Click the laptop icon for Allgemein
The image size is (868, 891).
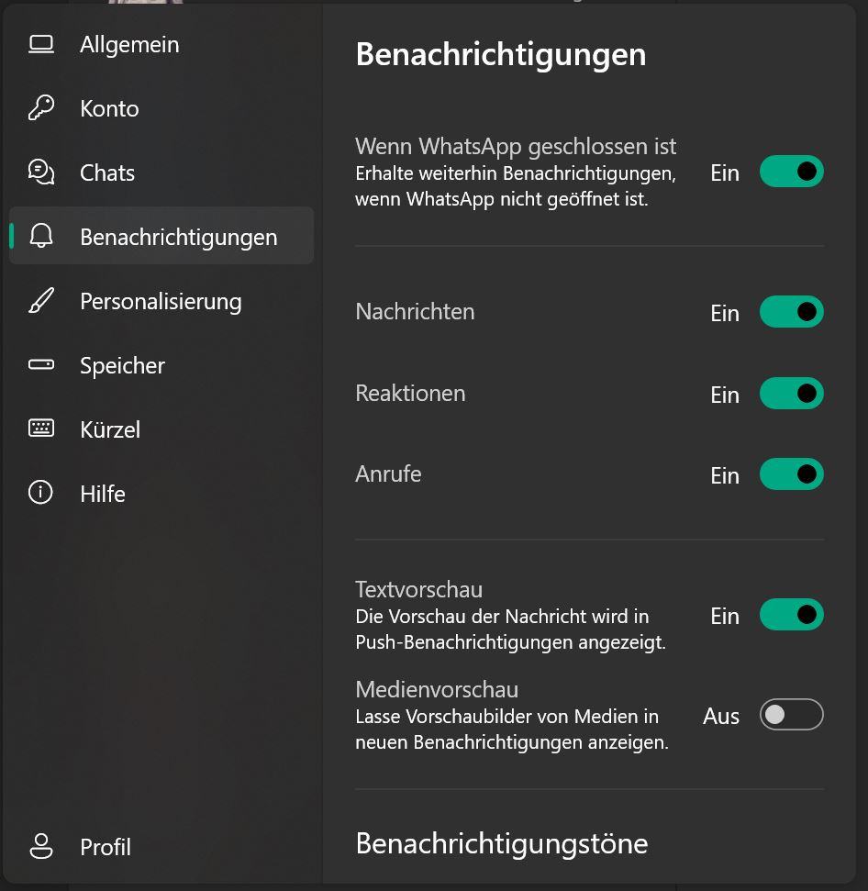(41, 44)
